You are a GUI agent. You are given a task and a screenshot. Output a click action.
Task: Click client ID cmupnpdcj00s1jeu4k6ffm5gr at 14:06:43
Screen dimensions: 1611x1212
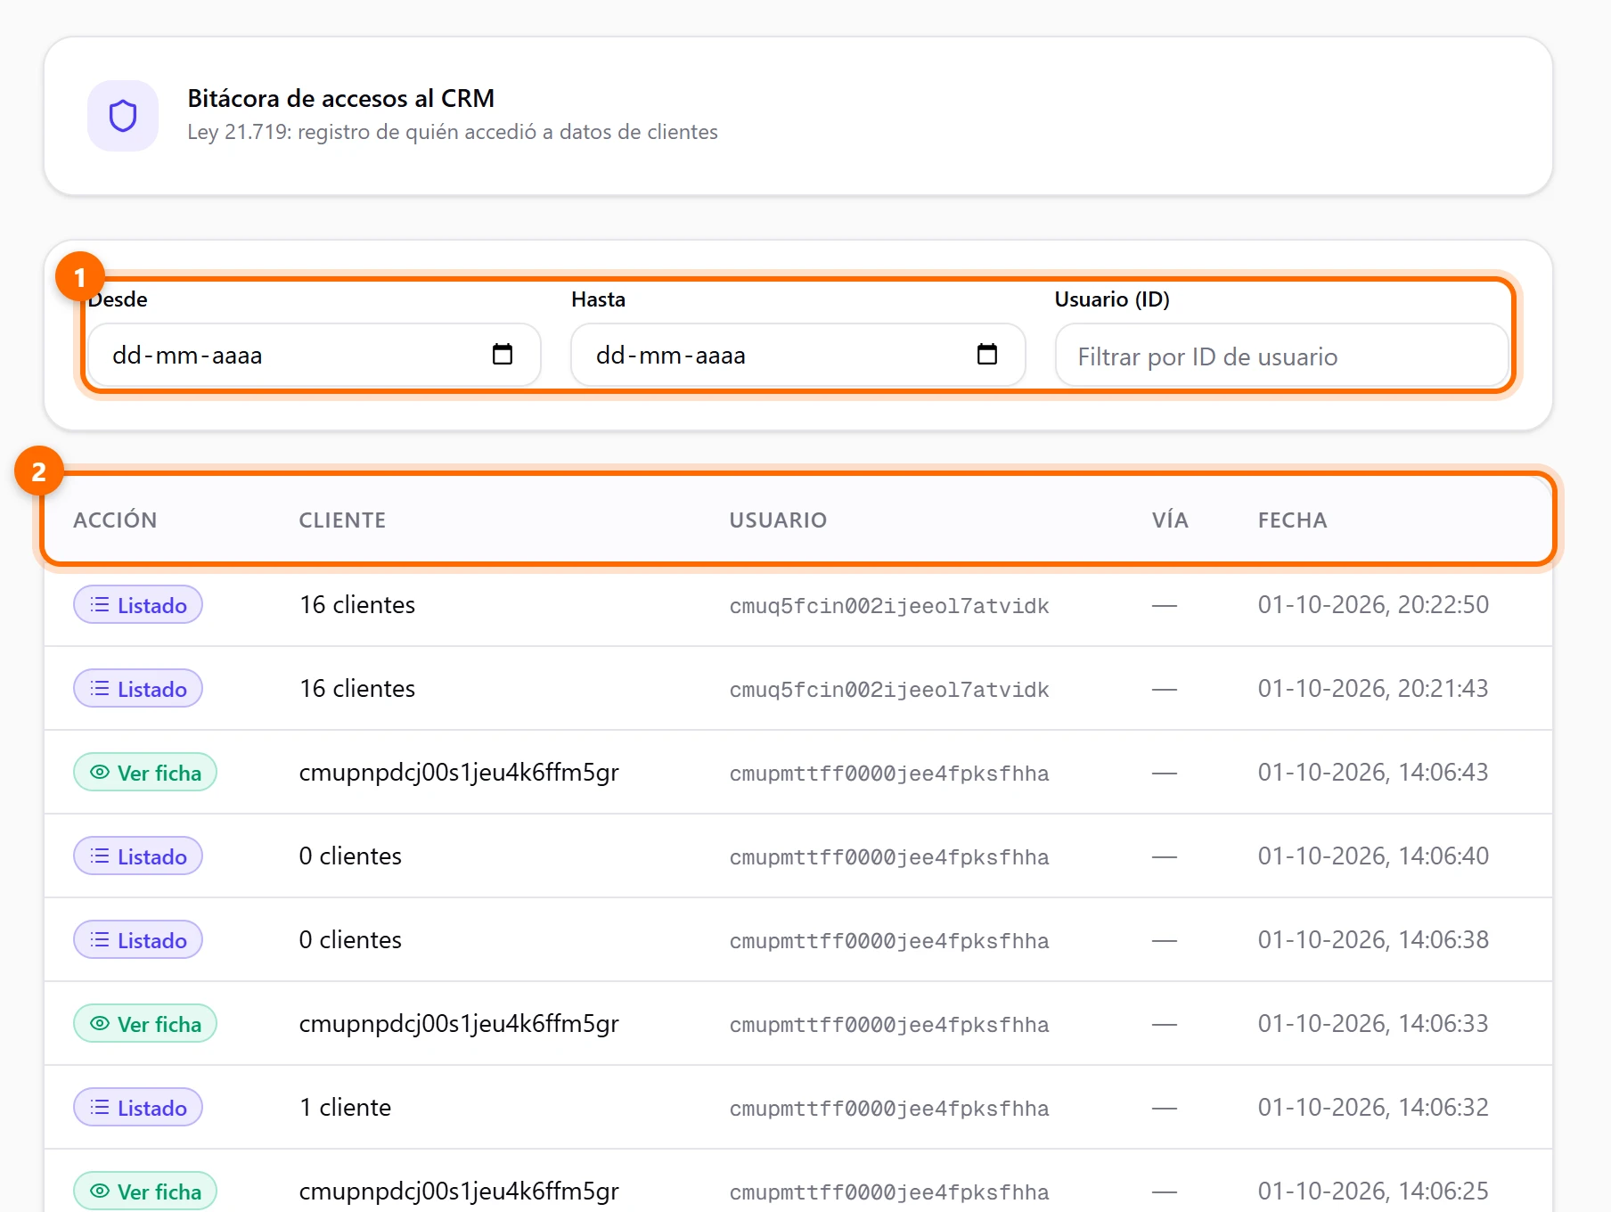tap(459, 773)
